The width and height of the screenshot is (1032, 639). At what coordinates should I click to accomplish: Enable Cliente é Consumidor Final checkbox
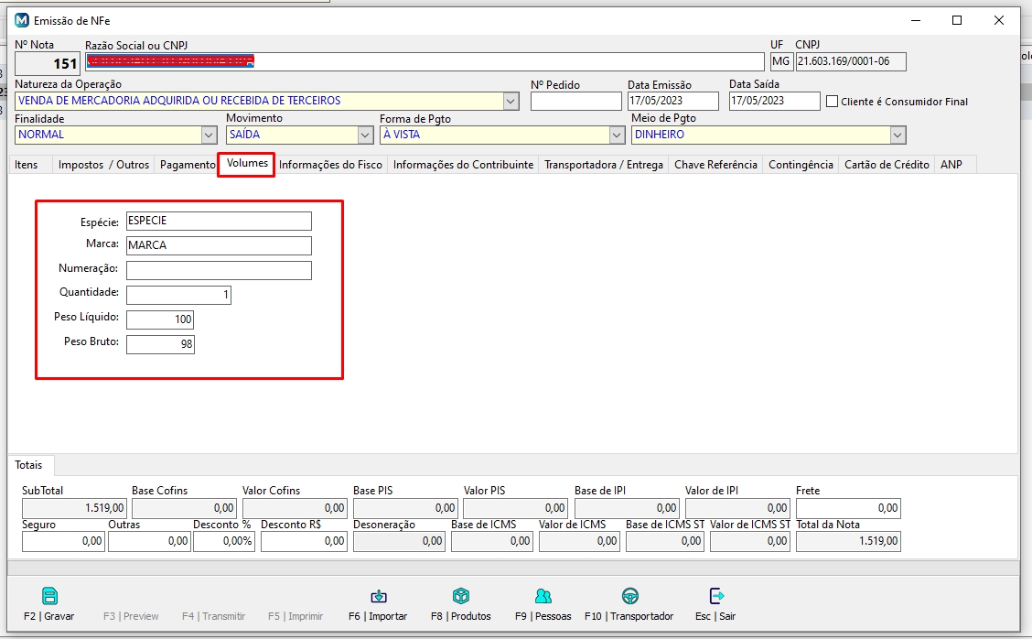coord(832,102)
